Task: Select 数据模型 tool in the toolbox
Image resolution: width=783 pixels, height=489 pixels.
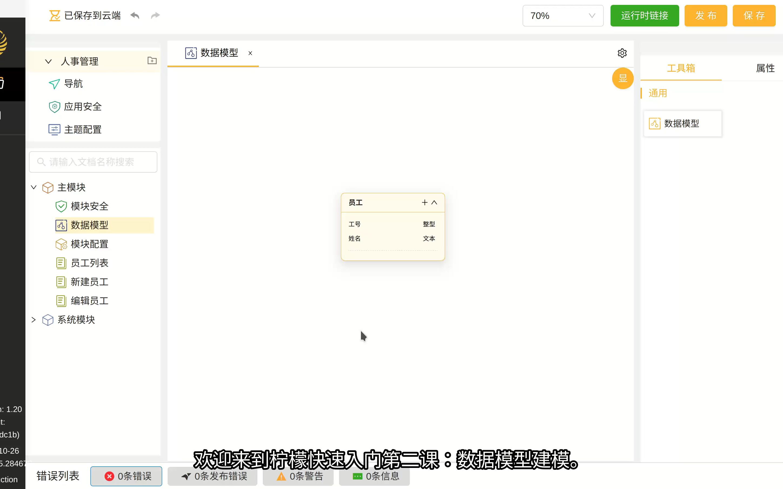Action: click(x=683, y=123)
